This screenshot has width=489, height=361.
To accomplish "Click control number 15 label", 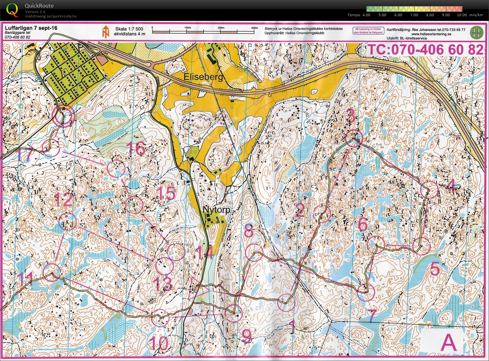I will (x=165, y=193).
